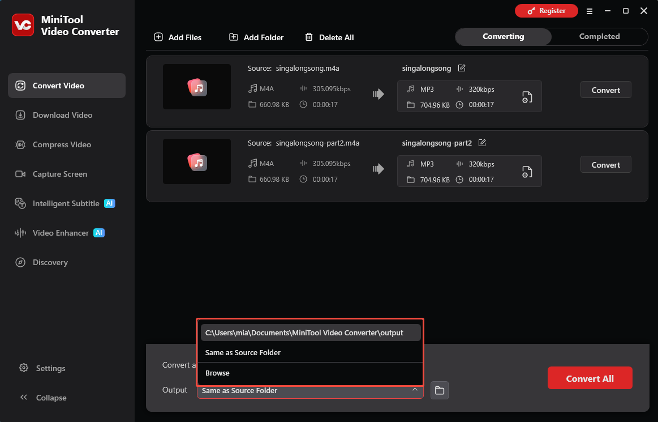Click the MP3 output box for singalongsong
Viewport: 658px width, 422px height.
(x=469, y=97)
